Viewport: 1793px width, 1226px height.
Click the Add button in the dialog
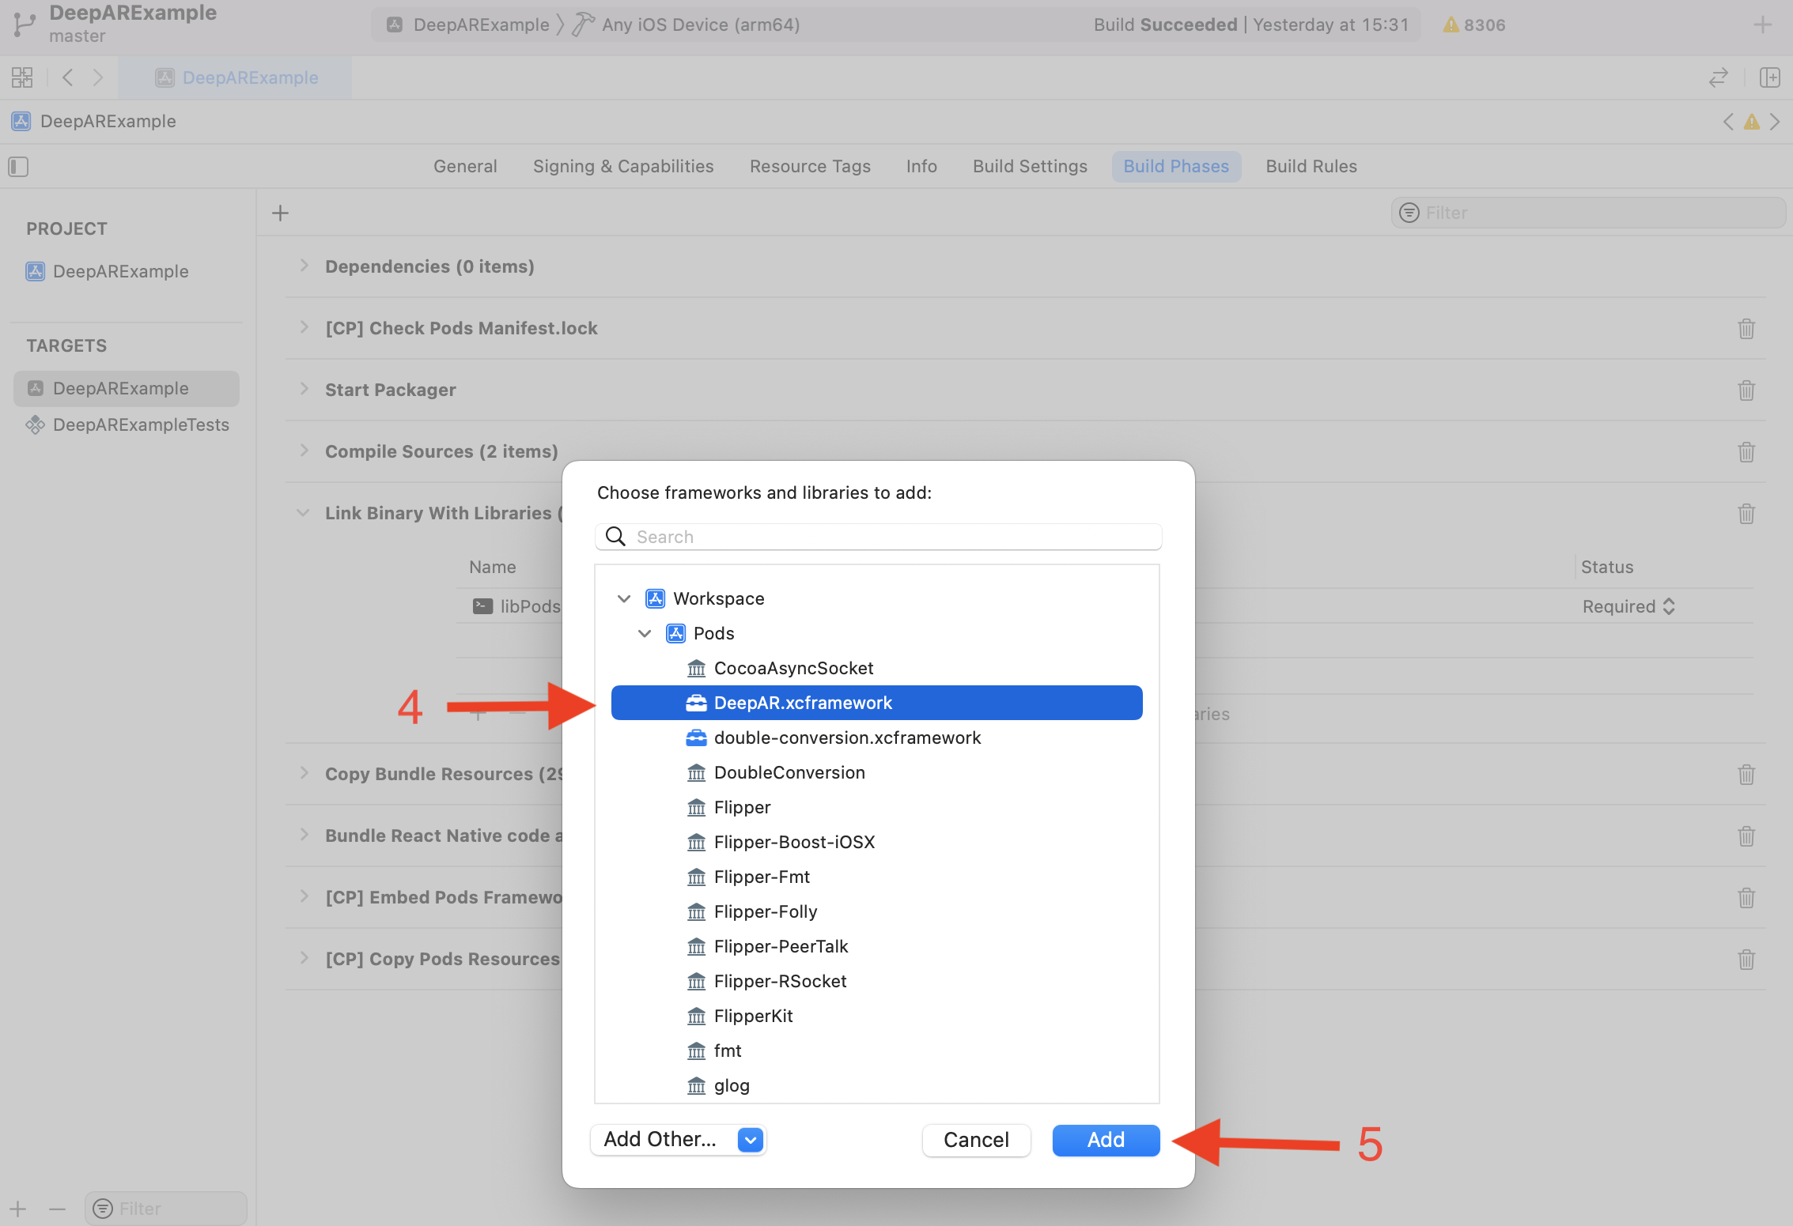click(1105, 1139)
